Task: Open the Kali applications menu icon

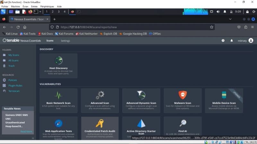Action: tap(3, 12)
